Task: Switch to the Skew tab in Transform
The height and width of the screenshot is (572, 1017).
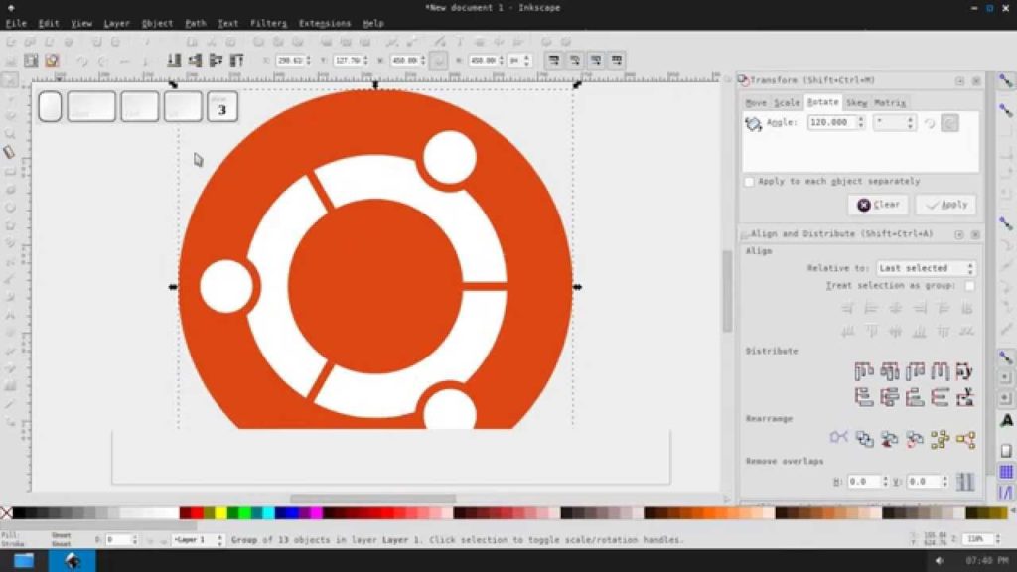Action: pyautogui.click(x=856, y=103)
